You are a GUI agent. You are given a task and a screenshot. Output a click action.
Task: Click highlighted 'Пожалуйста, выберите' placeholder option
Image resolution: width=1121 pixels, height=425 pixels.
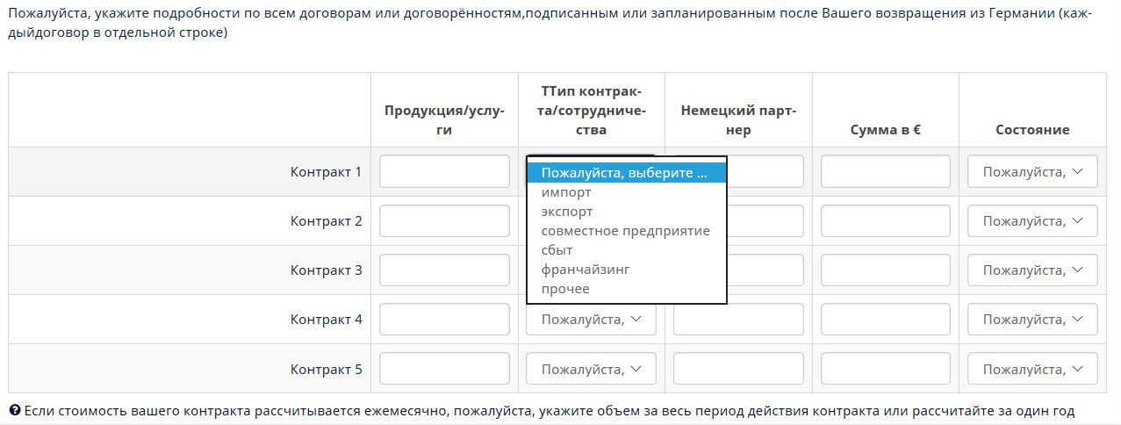(624, 173)
